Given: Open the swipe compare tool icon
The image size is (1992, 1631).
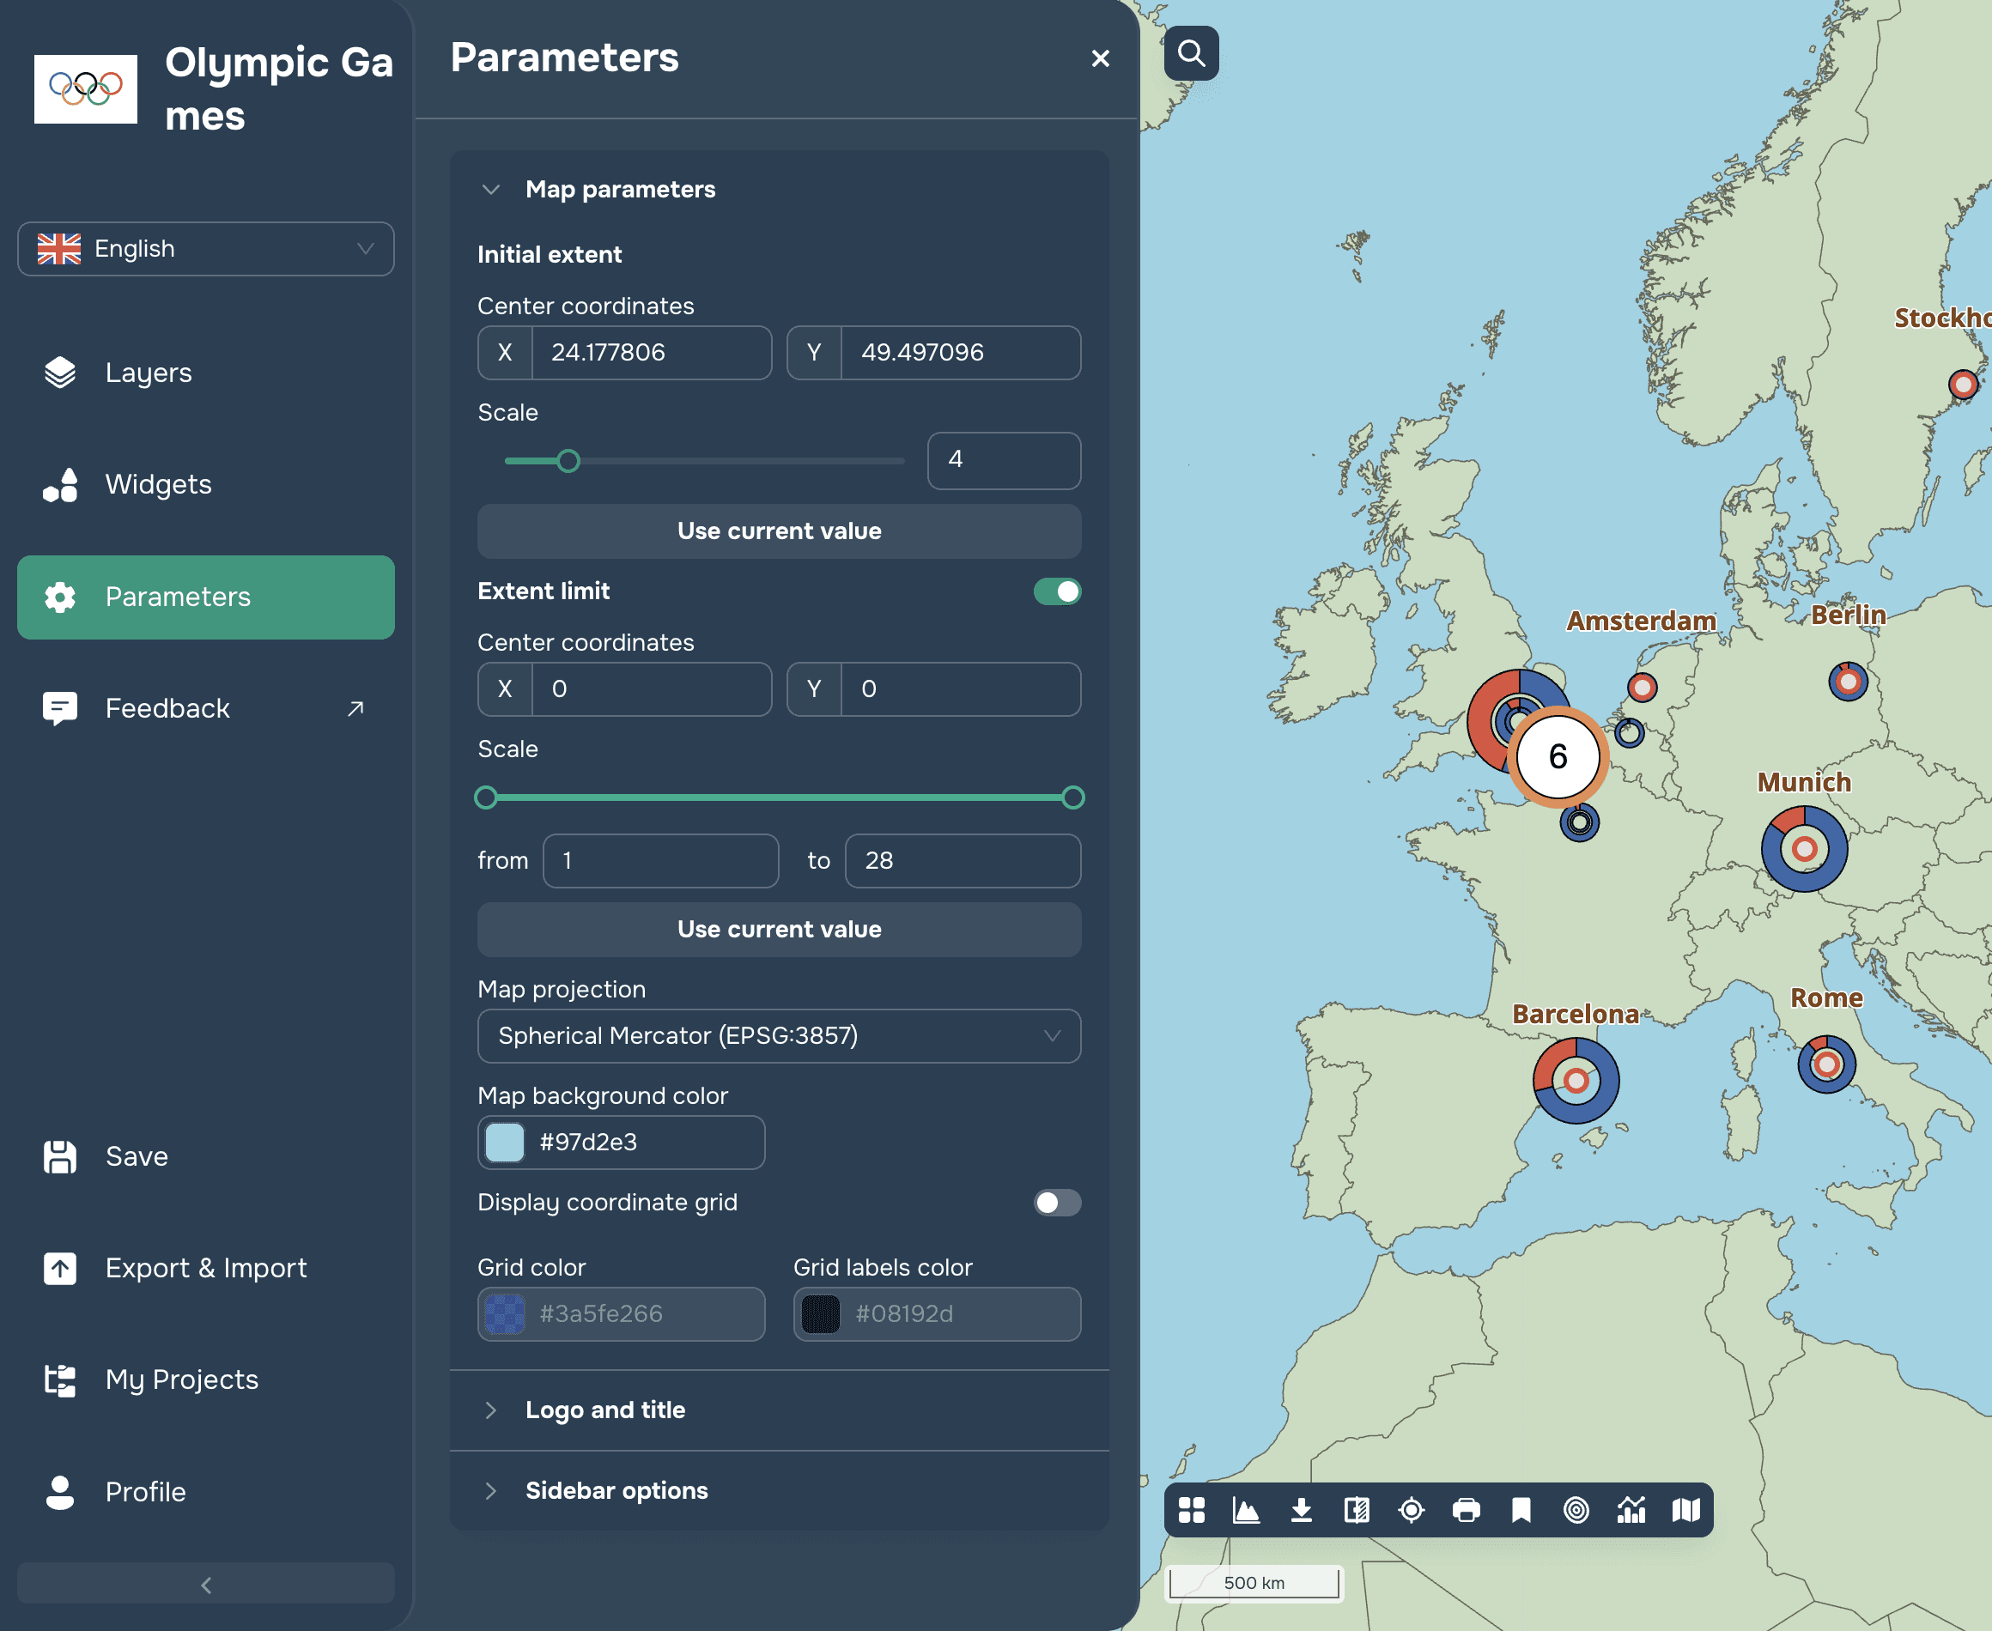Looking at the screenshot, I should 1356,1510.
